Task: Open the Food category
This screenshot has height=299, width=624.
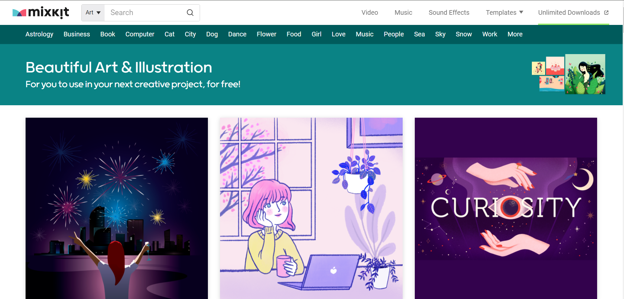Action: [x=294, y=34]
